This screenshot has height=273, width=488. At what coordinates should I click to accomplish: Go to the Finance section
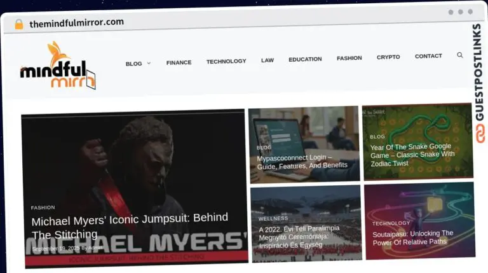coord(179,62)
